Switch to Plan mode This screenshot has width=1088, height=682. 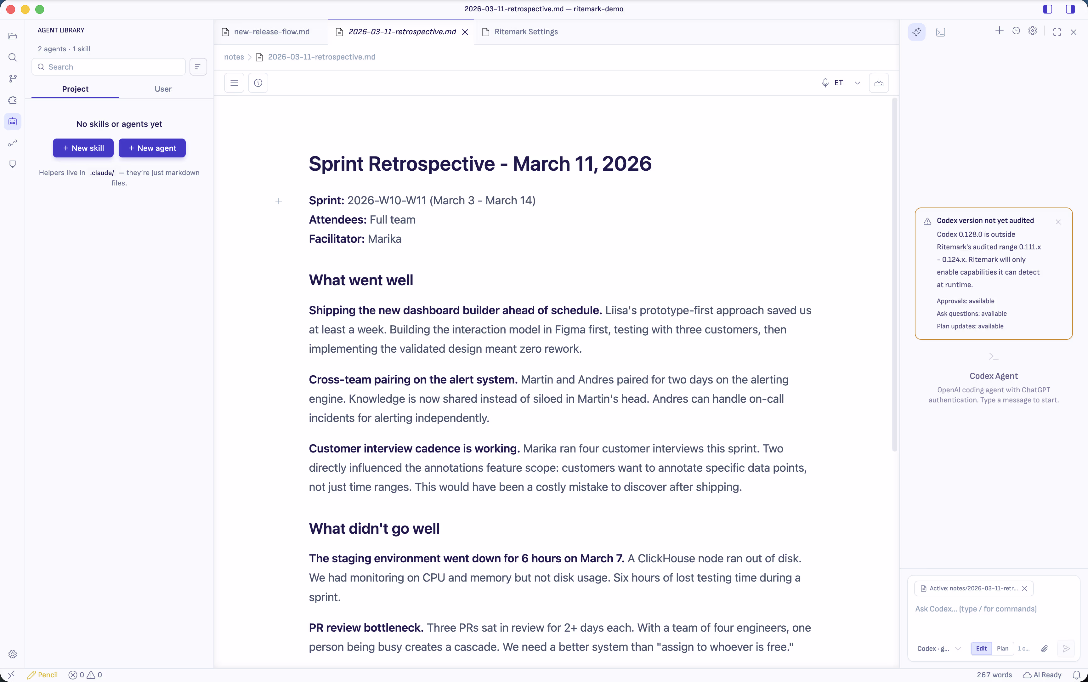point(1003,649)
